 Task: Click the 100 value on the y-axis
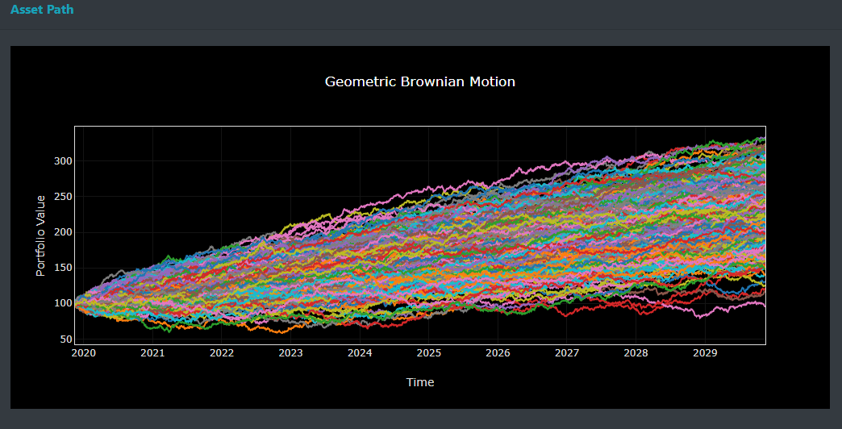(63, 303)
